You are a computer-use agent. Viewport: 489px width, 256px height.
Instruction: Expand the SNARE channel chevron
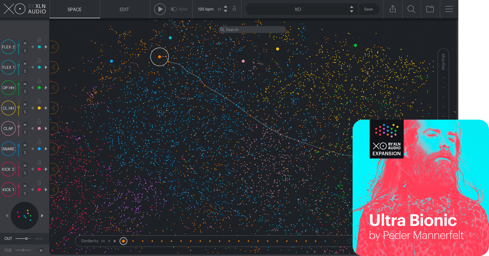54,149
